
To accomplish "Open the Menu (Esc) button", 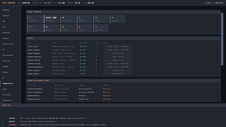I will click(219, 3).
